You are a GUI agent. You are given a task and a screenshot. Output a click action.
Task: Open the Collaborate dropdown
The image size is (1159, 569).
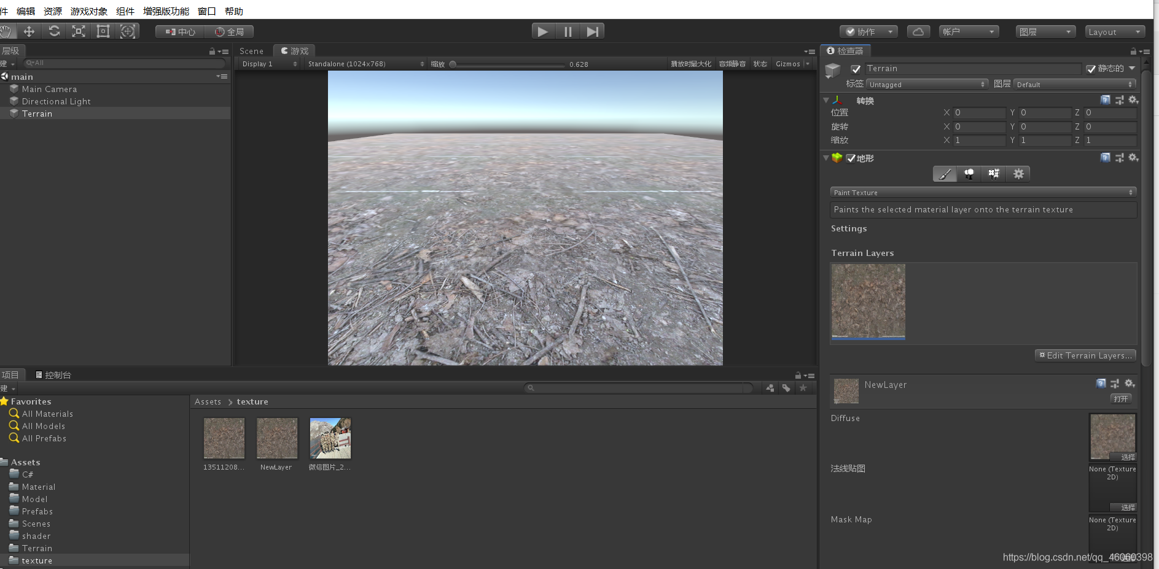pyautogui.click(x=868, y=32)
